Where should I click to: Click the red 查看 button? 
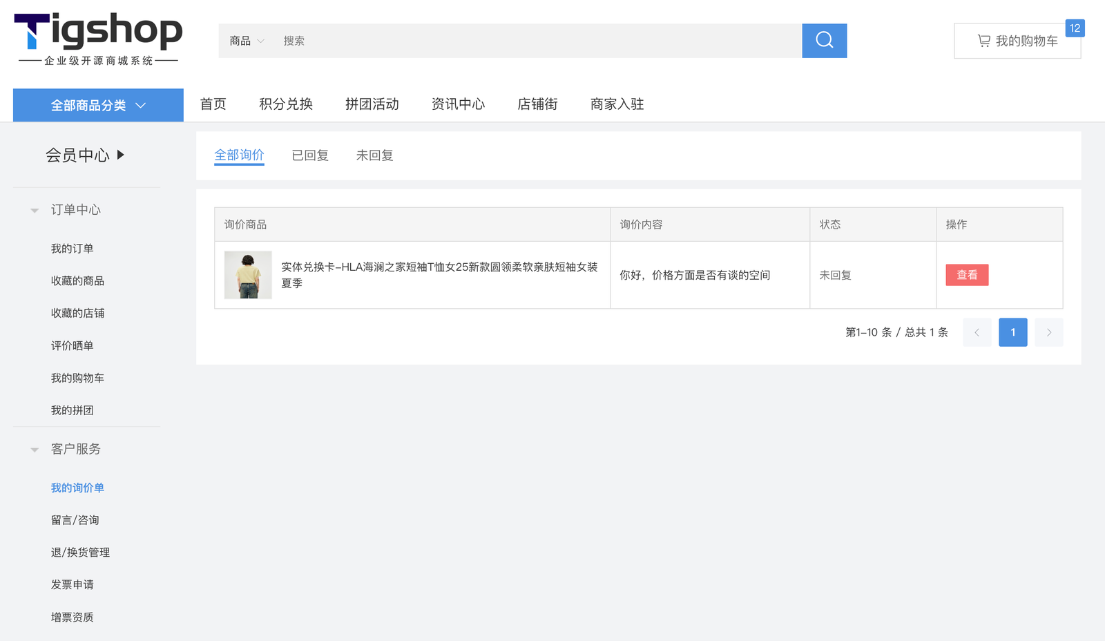967,275
